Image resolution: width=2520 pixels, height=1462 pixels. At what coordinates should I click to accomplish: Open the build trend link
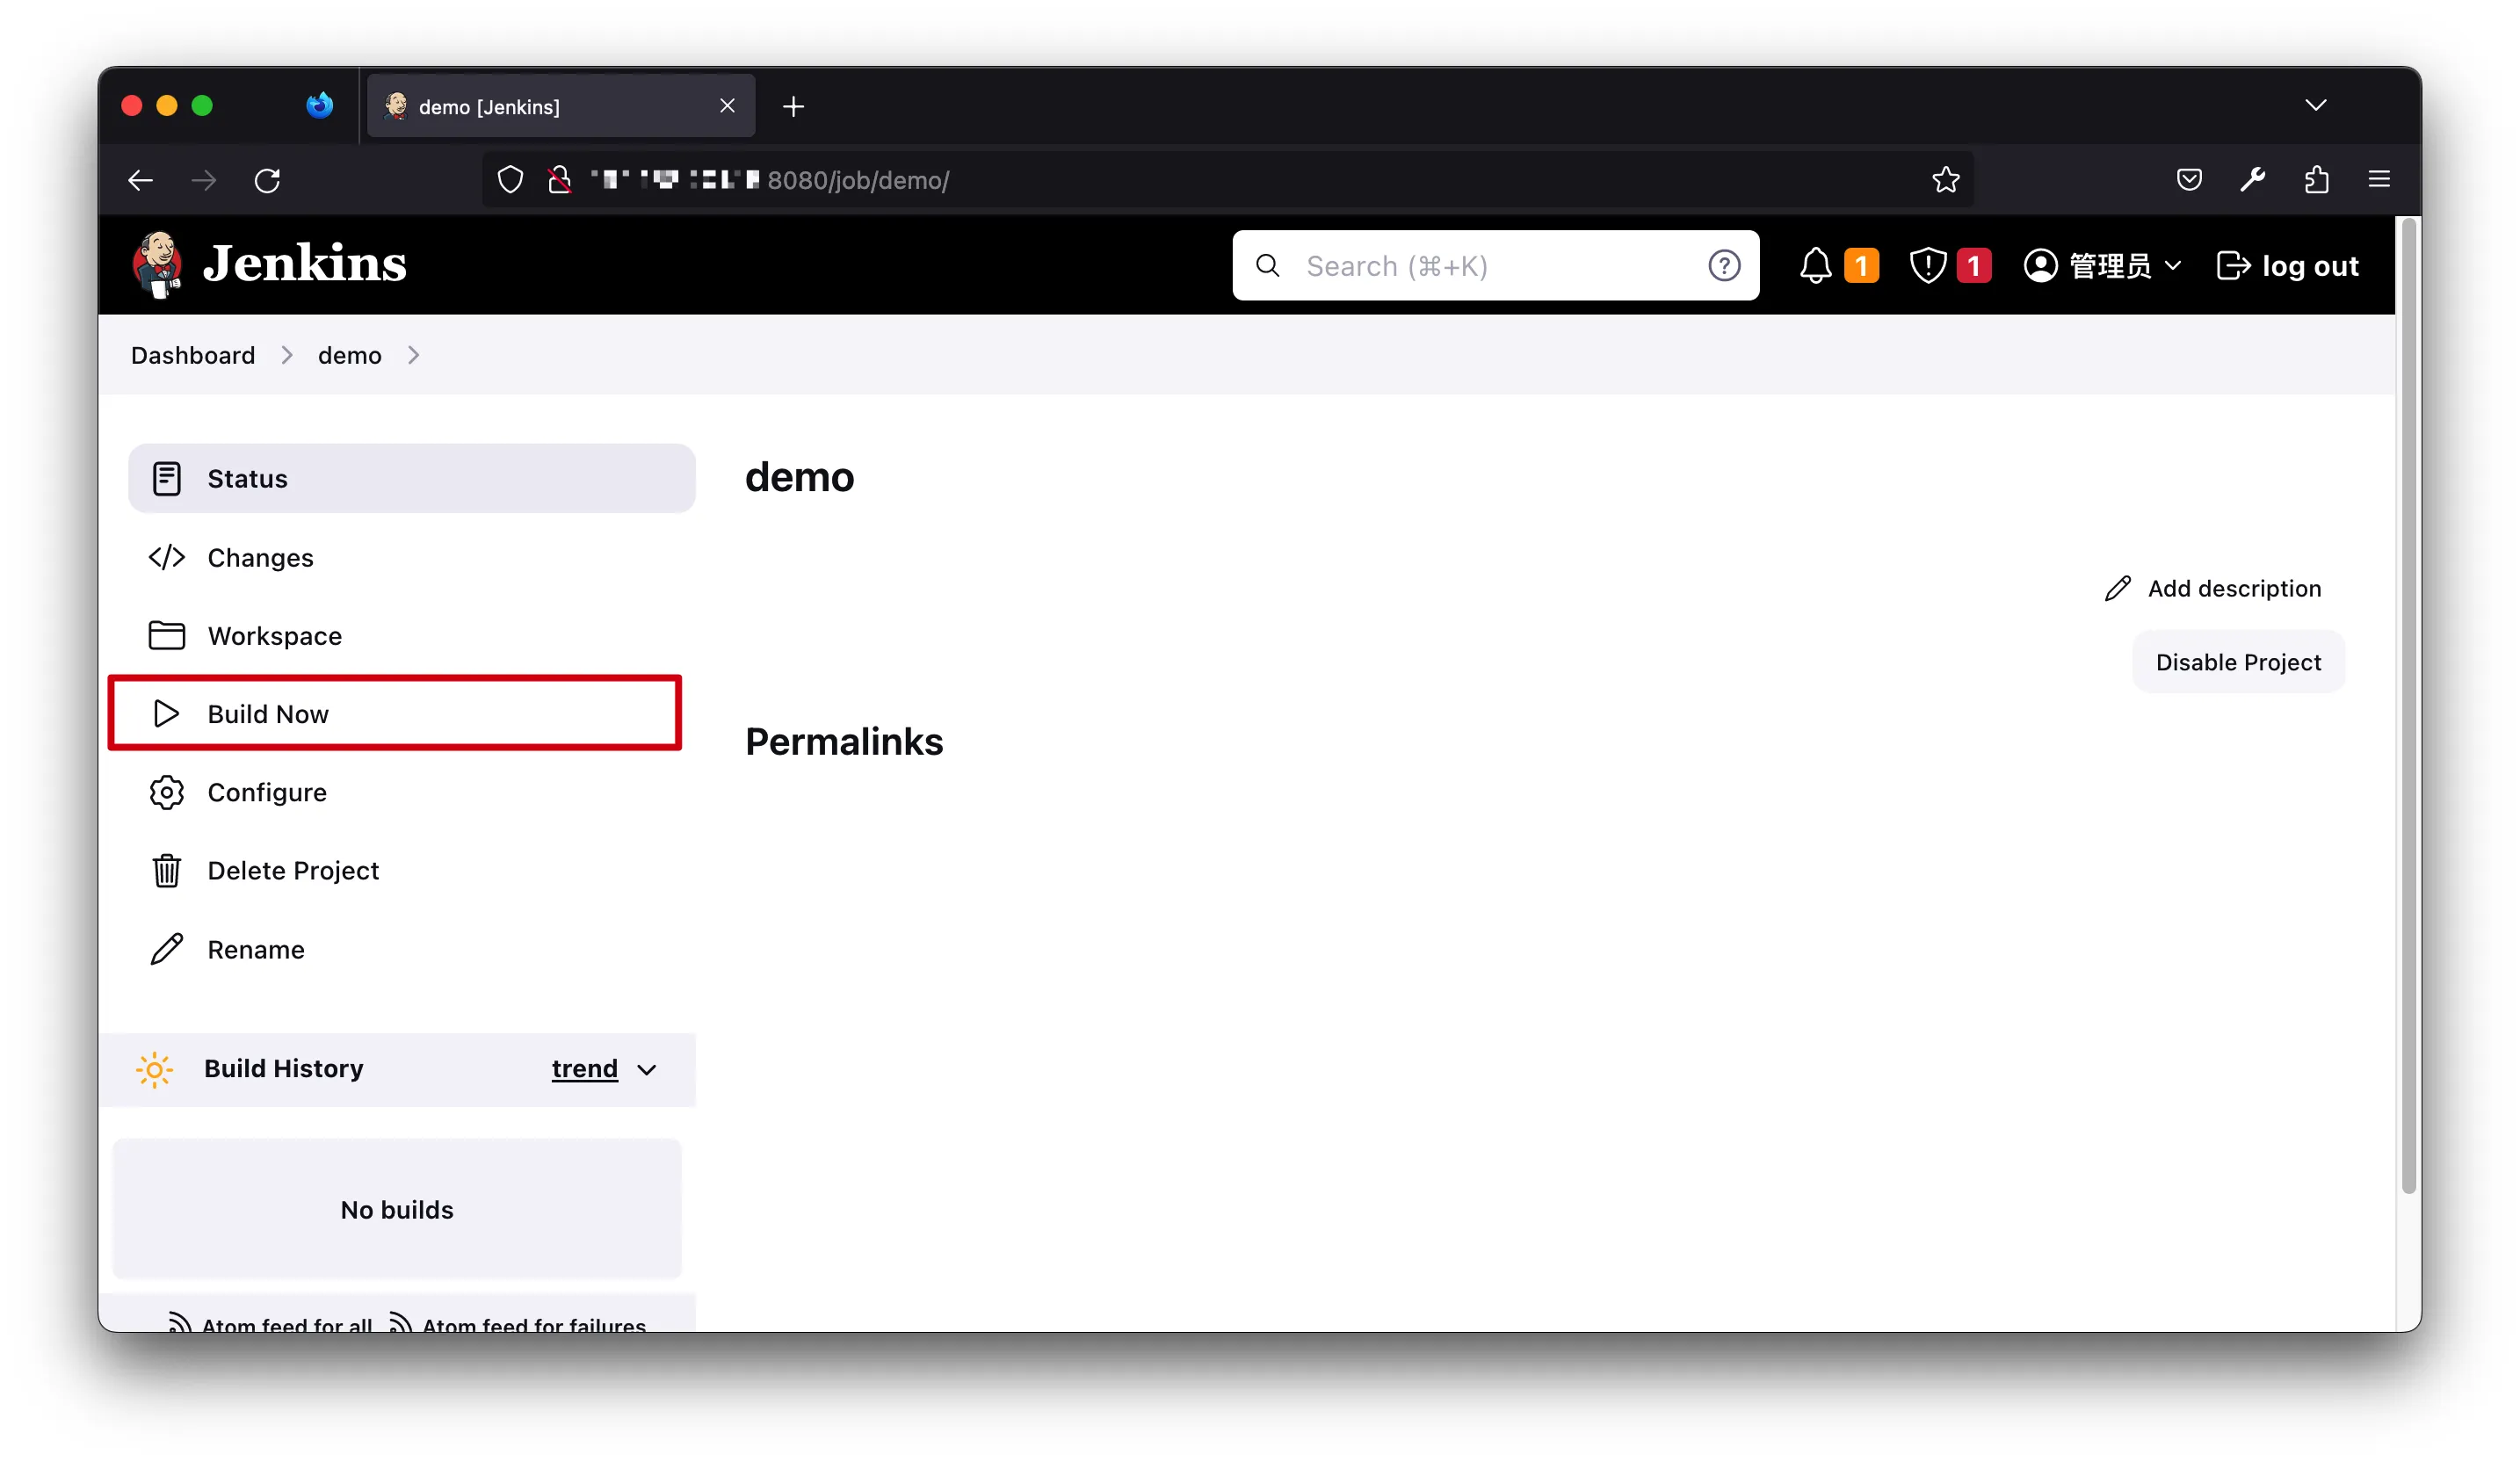point(584,1069)
